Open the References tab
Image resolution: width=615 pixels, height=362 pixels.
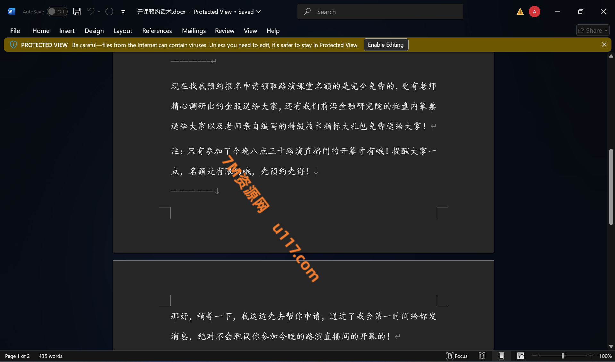[157, 31]
